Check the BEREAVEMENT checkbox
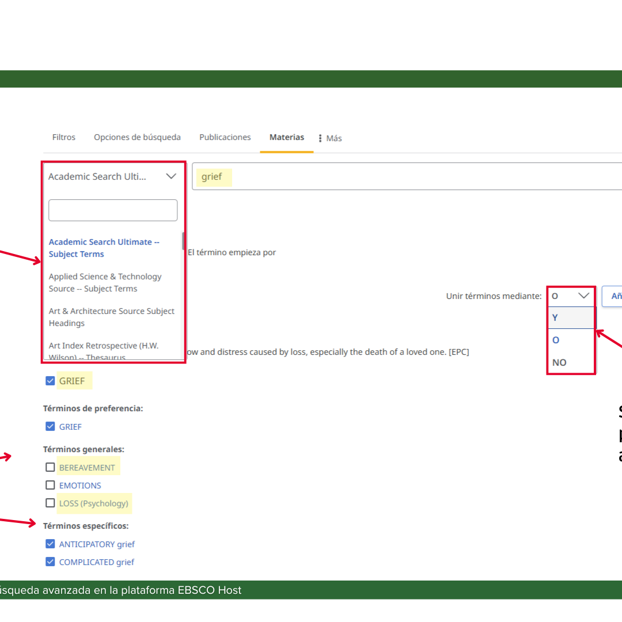Viewport: 622px width, 622px height. pyautogui.click(x=51, y=467)
